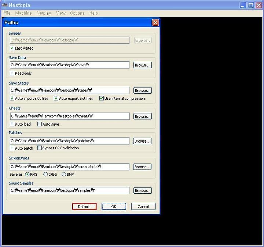
Task: Click the Patches path field
Action: click(70, 141)
